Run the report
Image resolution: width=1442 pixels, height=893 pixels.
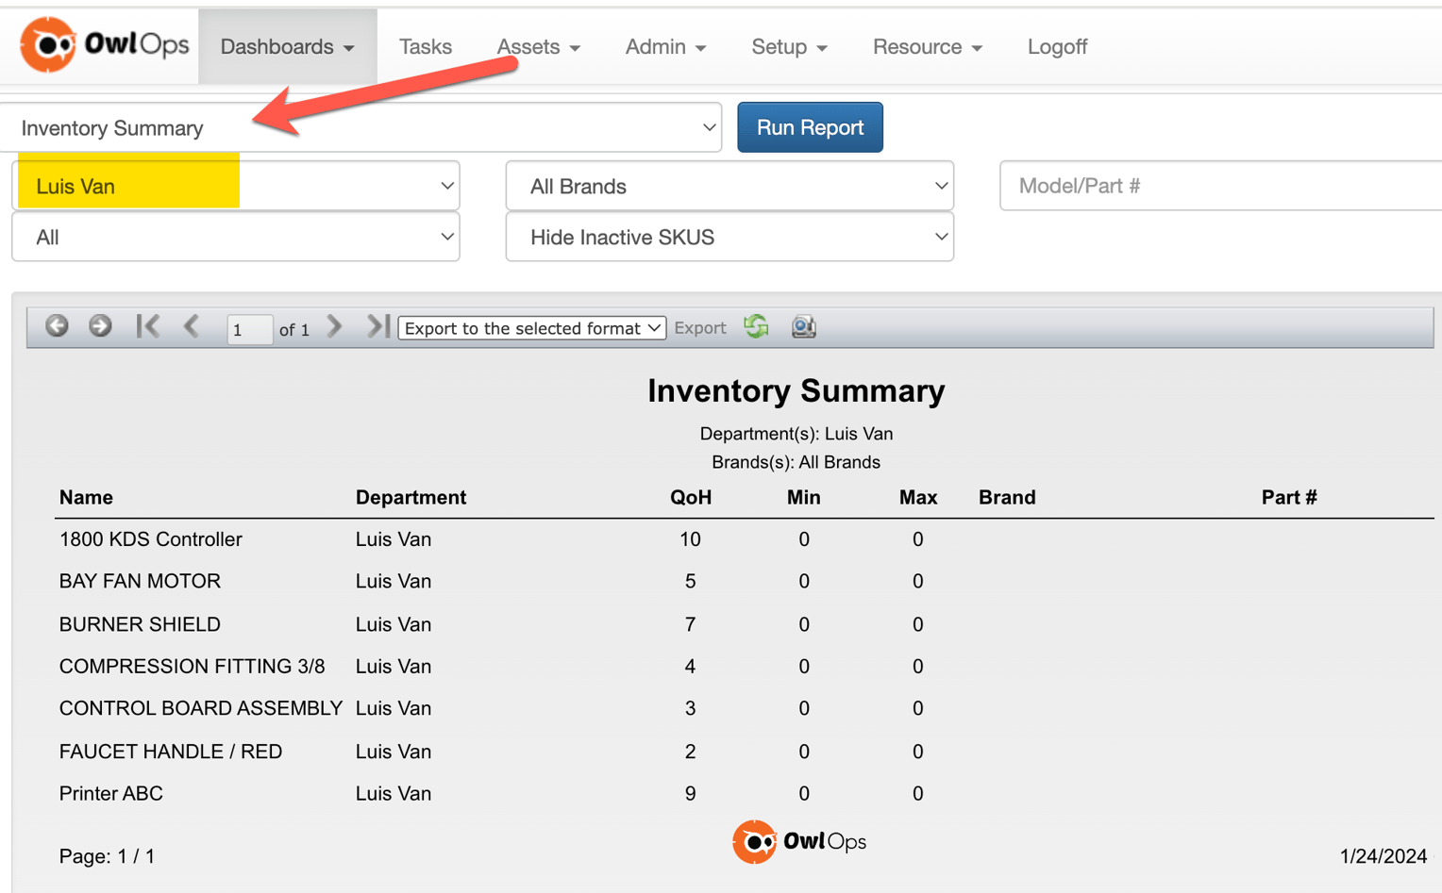pyautogui.click(x=810, y=125)
